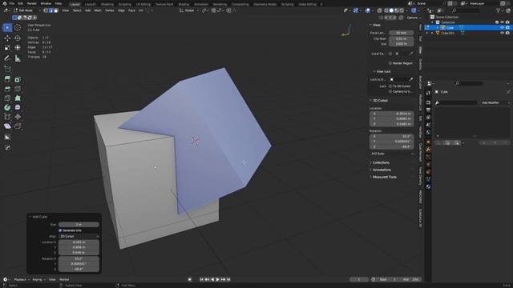Screen dimensions: 513x288
Task: Select the Select Box tool
Action: pyautogui.click(x=7, y=28)
